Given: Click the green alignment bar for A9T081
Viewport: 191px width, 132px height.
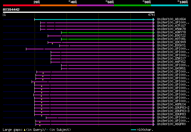Looking at the screenshot, I should [x=107, y=39].
